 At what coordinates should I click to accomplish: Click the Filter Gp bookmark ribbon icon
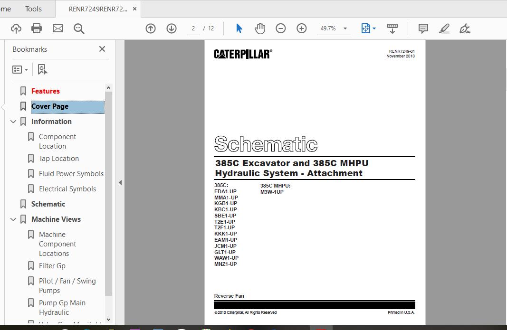[x=31, y=266]
